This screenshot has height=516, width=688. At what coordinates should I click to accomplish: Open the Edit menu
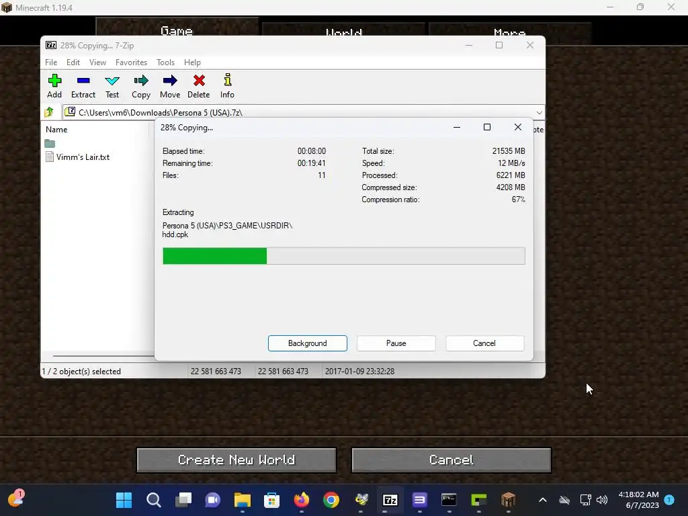73,62
